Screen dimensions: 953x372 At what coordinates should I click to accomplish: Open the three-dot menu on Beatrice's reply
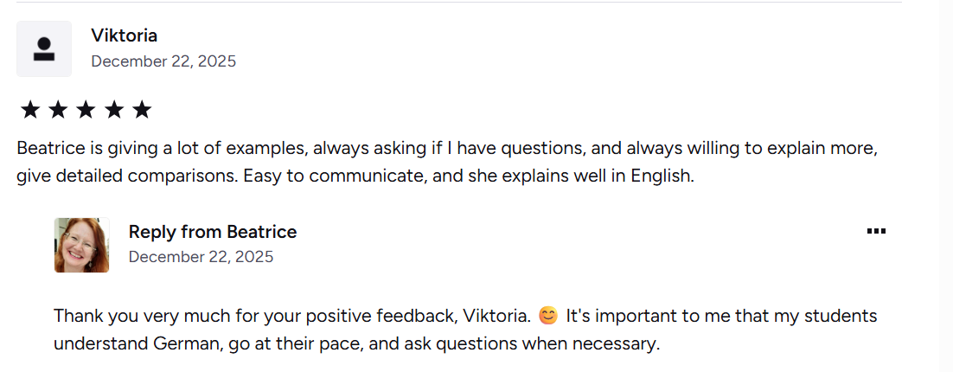point(876,231)
